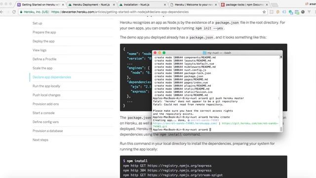
Task: Open the View logs section
Action: 39,50
